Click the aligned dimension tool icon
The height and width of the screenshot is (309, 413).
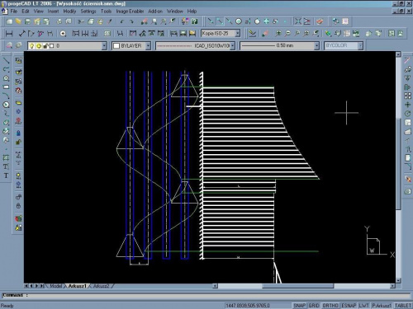(21, 34)
